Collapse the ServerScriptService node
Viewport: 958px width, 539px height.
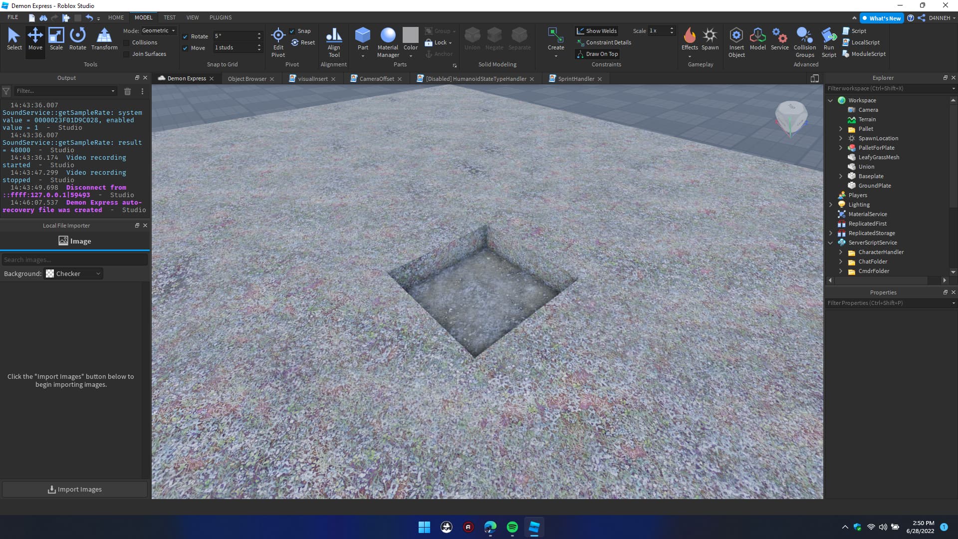pyautogui.click(x=830, y=243)
